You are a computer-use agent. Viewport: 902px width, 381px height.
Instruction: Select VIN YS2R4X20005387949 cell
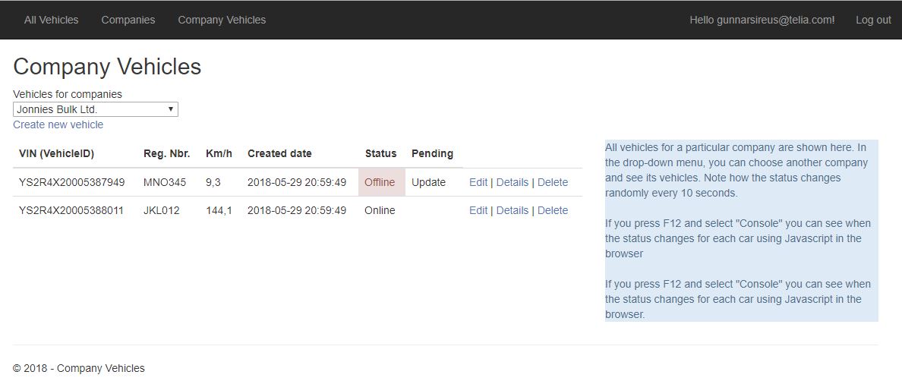tap(72, 182)
